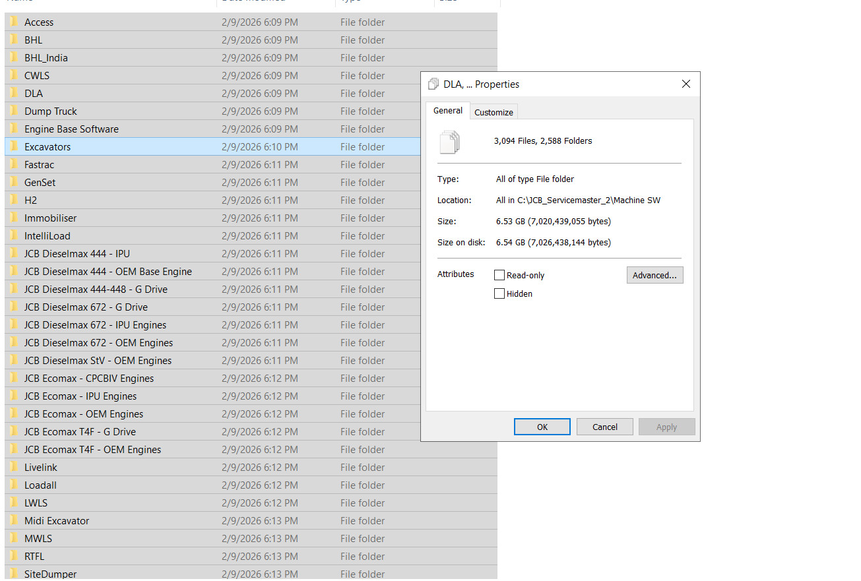The image size is (861, 581).
Task: Close the Properties window
Action: click(686, 84)
